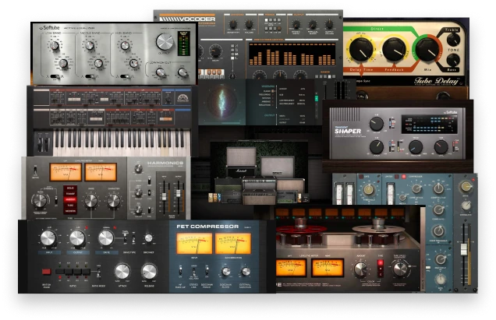Click the Delay Time knob on Tube Delay

click(x=360, y=51)
